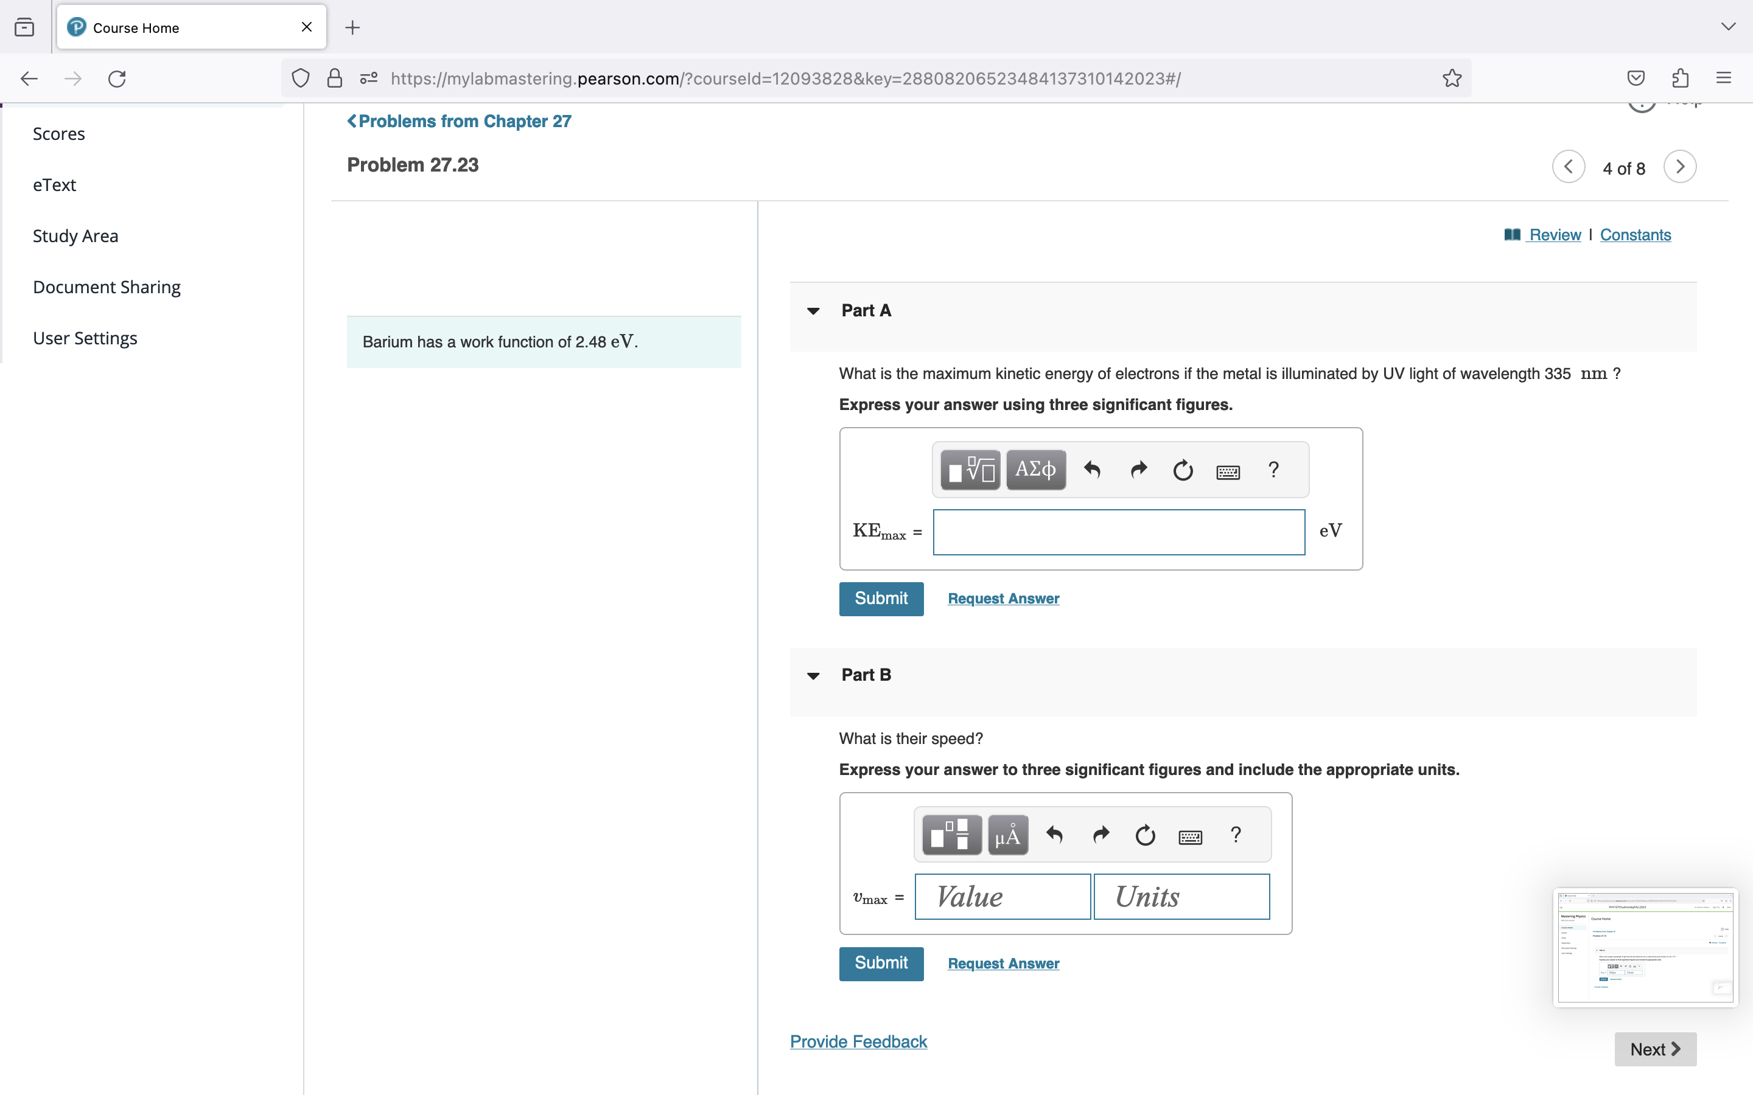Click the Next button at bottom right
Viewport: 1753px width, 1095px height.
tap(1654, 1049)
